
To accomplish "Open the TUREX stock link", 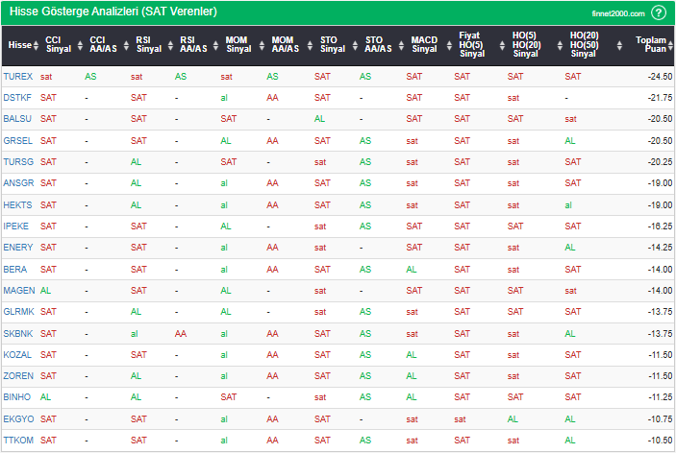I will (18, 76).
